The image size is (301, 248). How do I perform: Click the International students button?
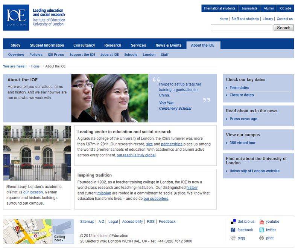pos(219,8)
